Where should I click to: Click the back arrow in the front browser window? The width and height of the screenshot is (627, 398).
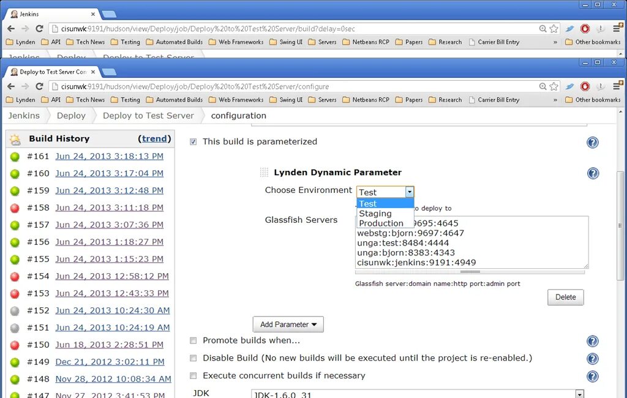click(11, 86)
